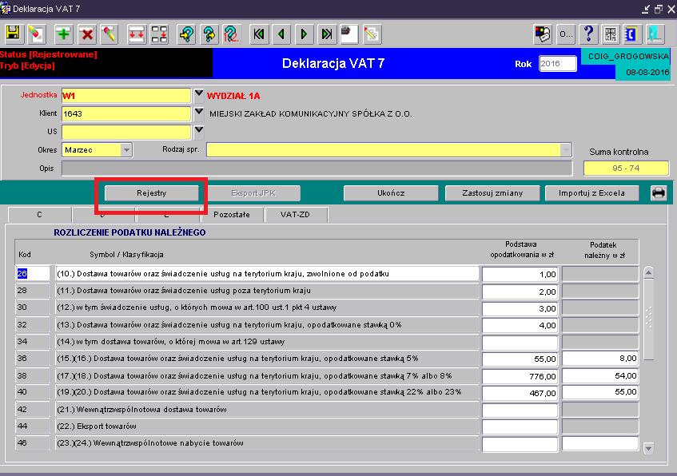677x476 pixels.
Task: Click tax base 4,00 in row 32
Action: click(x=520, y=325)
